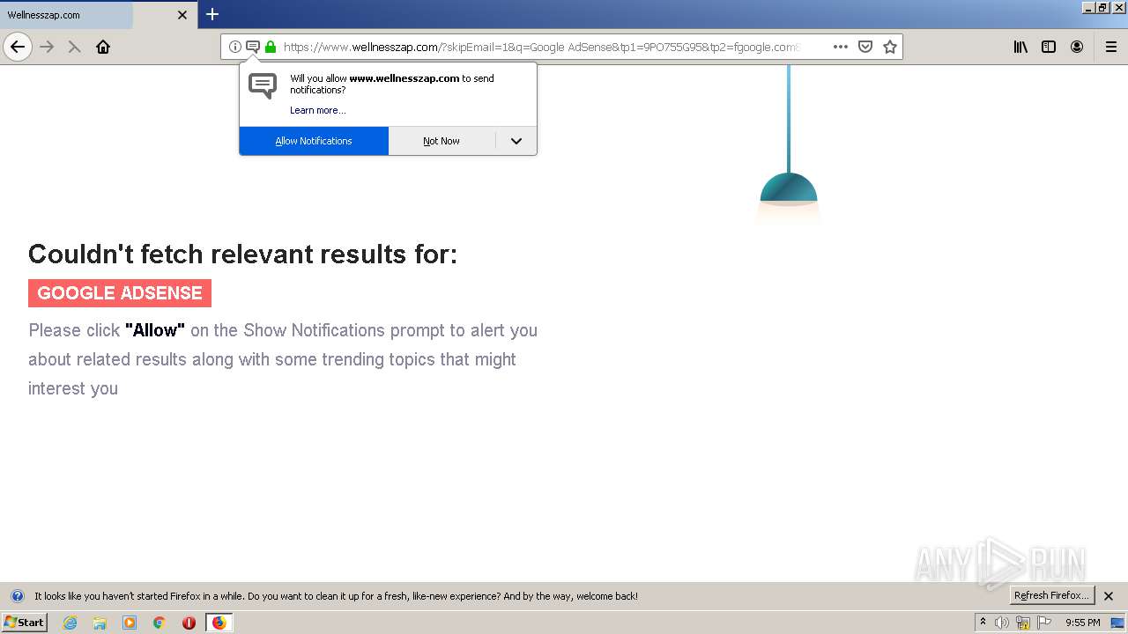The width and height of the screenshot is (1128, 634).
Task: Select the Firefox taskbar button
Action: pos(219,623)
